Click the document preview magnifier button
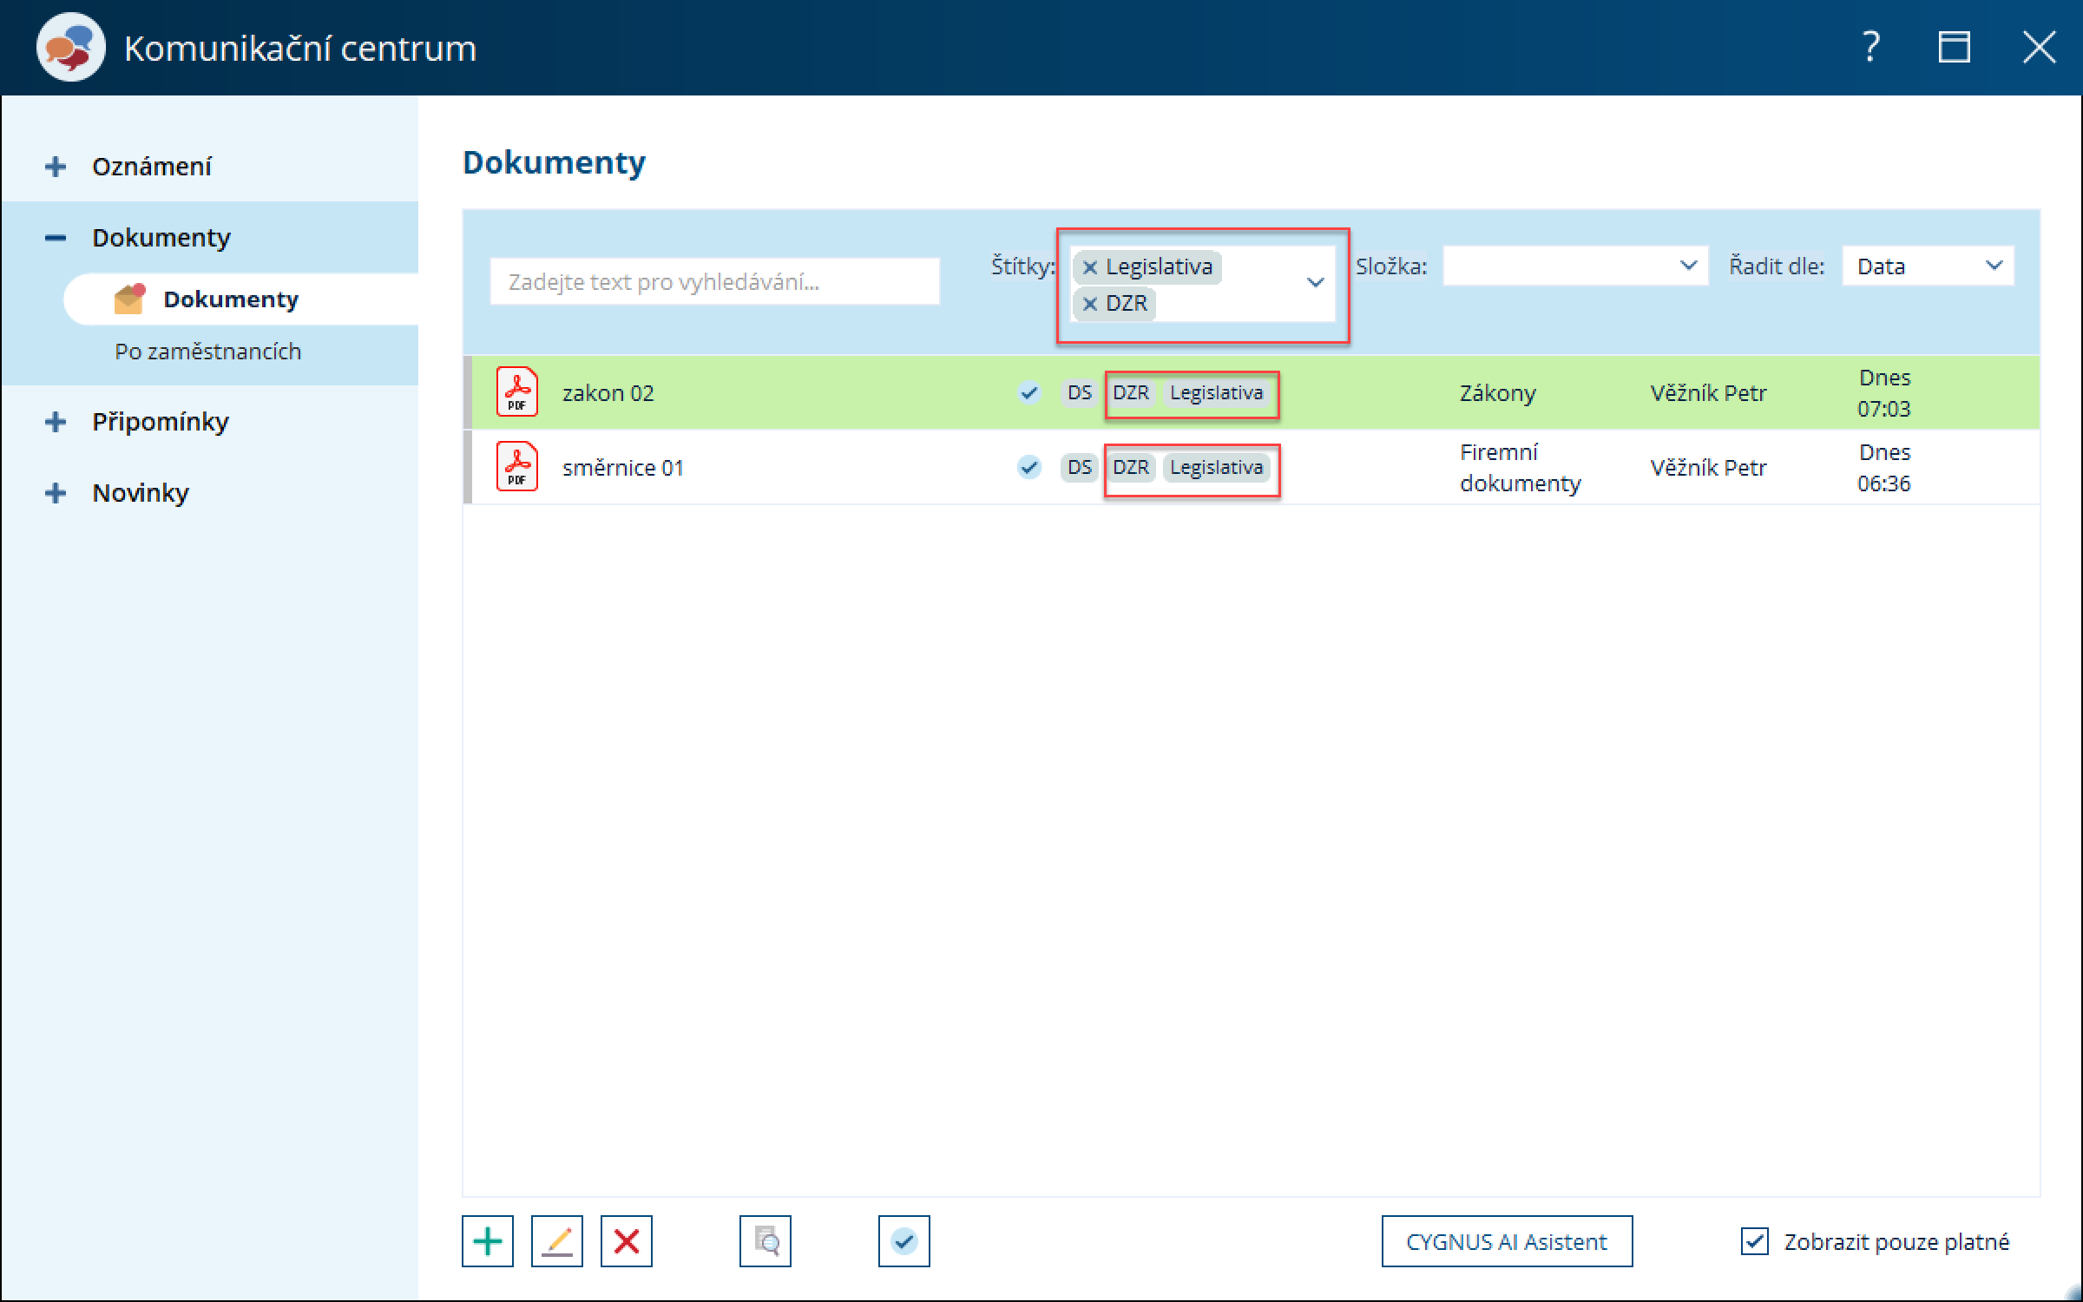 click(x=765, y=1241)
